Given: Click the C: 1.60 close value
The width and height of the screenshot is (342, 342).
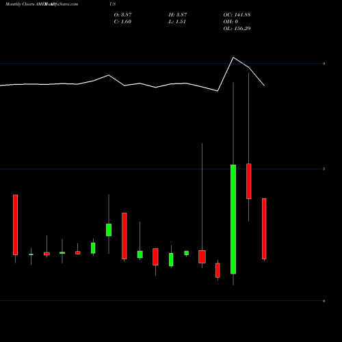Looking at the screenshot, I should pyautogui.click(x=122, y=22).
